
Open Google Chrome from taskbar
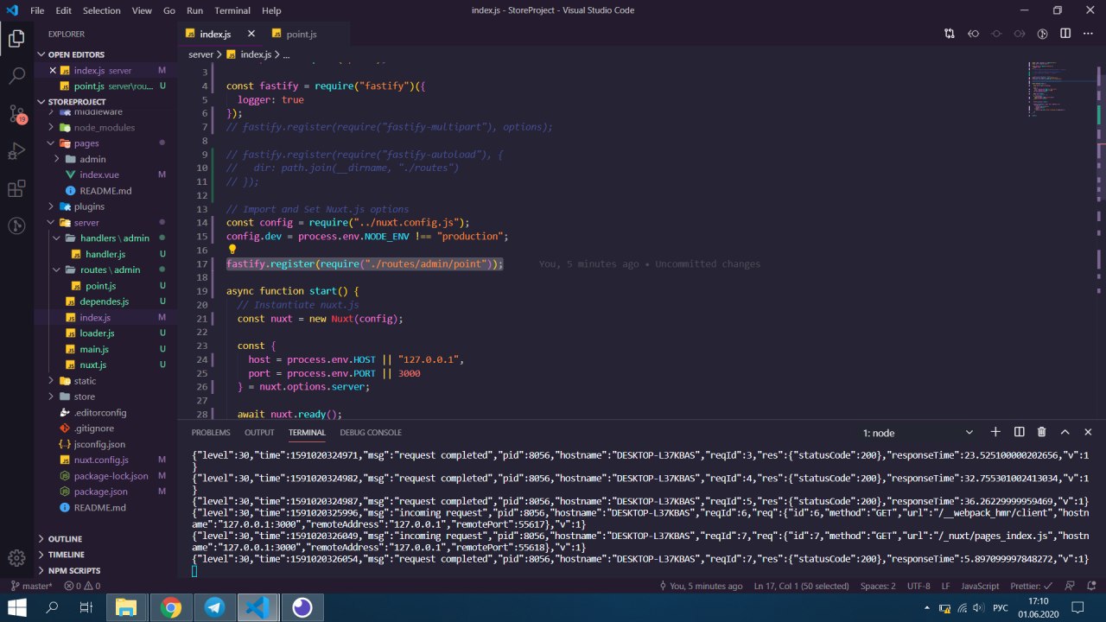tap(170, 608)
